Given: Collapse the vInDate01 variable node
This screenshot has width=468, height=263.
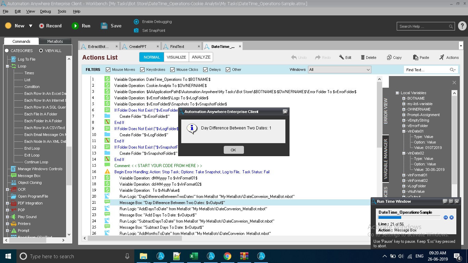Looking at the screenshot, I should [404, 131].
